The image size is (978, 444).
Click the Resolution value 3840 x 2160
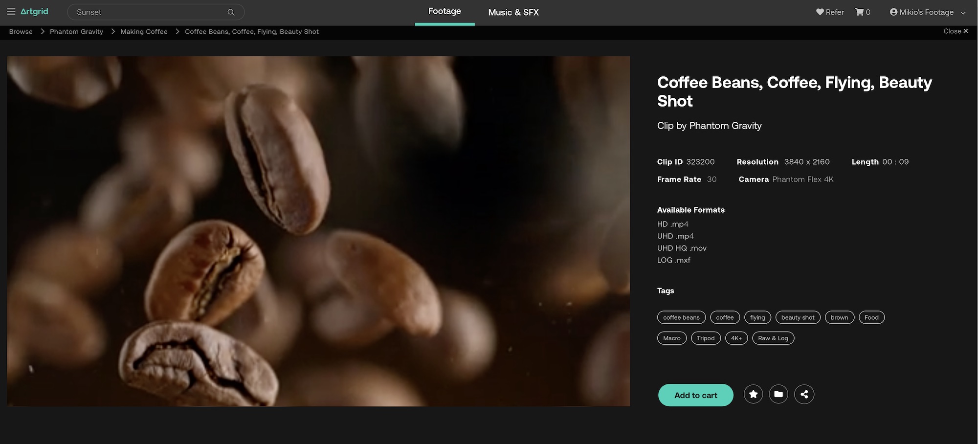pyautogui.click(x=807, y=162)
